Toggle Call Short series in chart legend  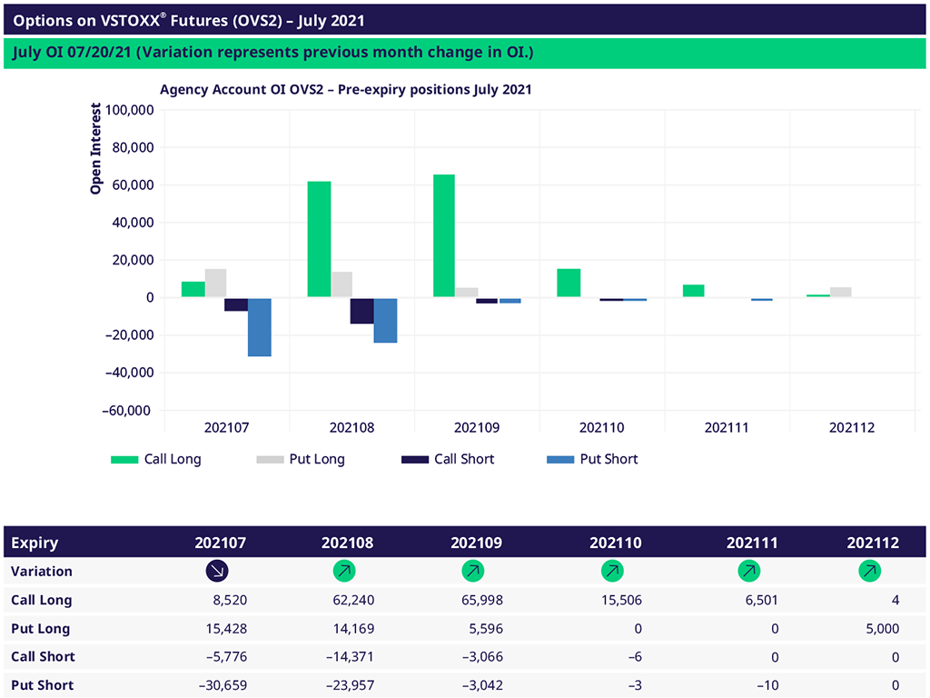coord(448,459)
